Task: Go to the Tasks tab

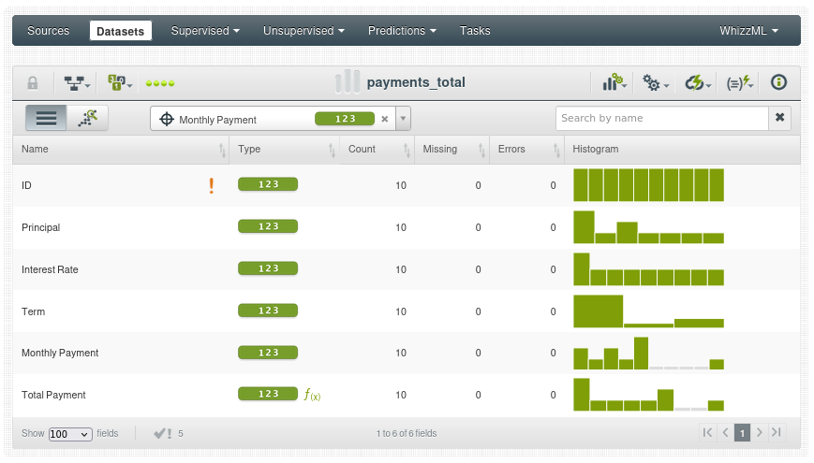Action: click(475, 31)
